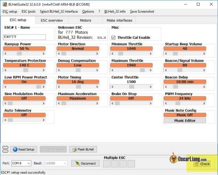
Task: Toggle the Throttle Cal Enable checkbox
Action: tap(113, 38)
